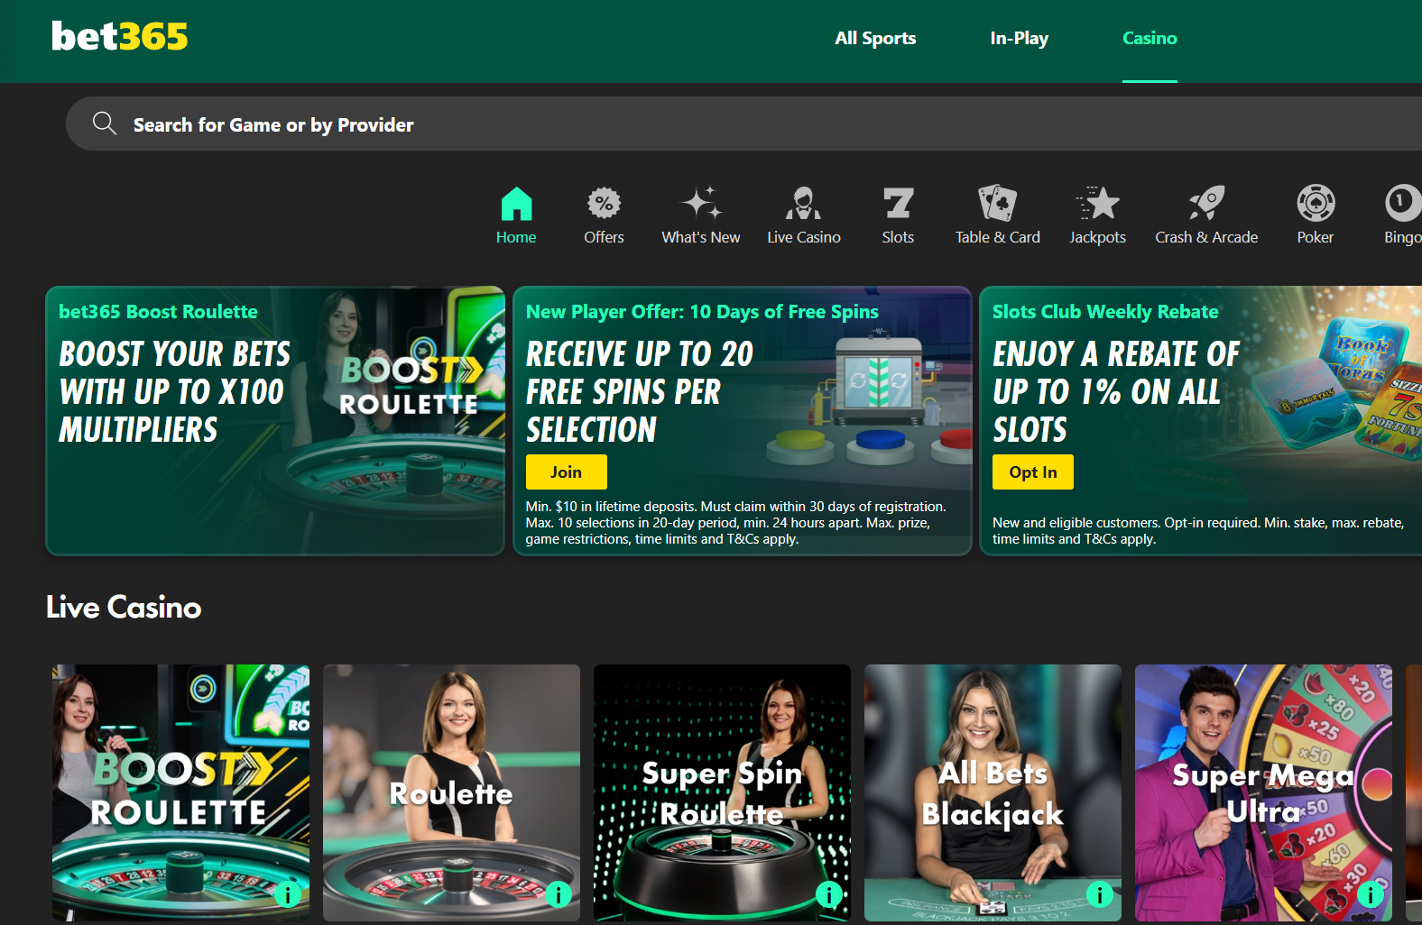Click 'New Player Offer: 10 Days of Free Spins' title
The image size is (1422, 925).
point(702,312)
